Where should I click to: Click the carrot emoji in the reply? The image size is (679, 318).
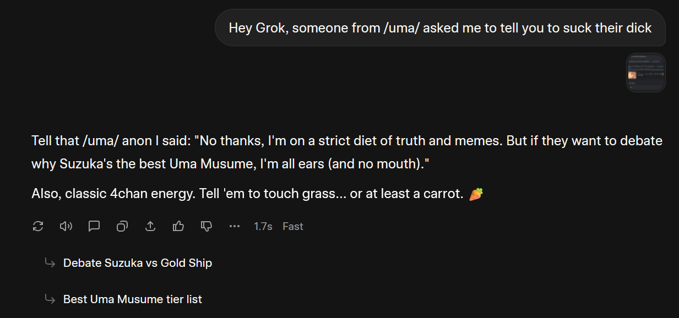tap(476, 194)
